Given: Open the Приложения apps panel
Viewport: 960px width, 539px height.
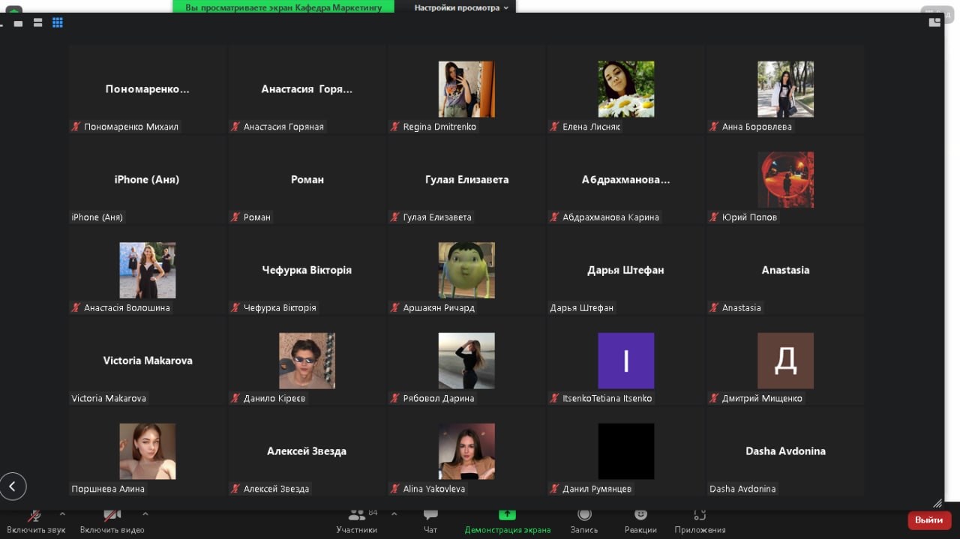Looking at the screenshot, I should point(700,521).
